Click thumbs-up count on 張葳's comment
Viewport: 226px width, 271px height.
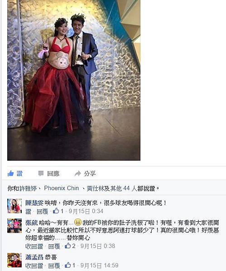pyautogui.click(x=70, y=246)
